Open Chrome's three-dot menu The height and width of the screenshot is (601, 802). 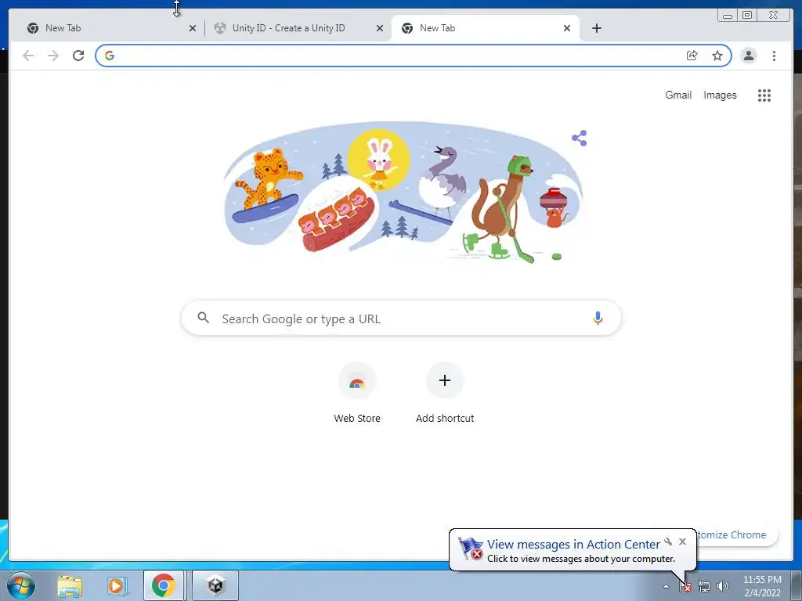tap(774, 56)
